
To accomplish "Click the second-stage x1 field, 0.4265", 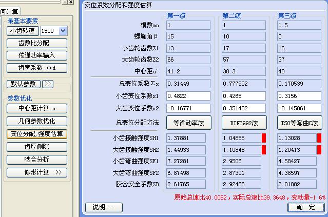I will click(x=244, y=96).
